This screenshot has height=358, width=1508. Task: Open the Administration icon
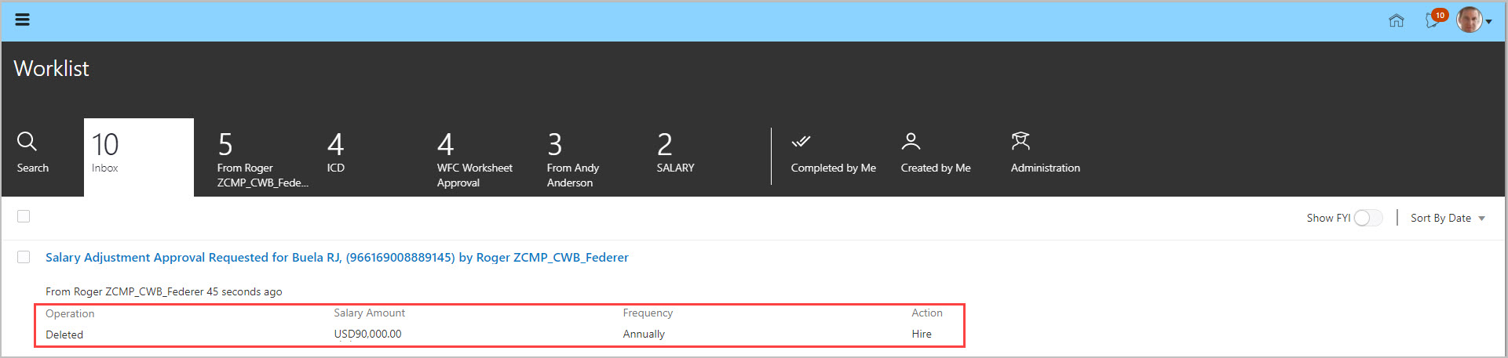pyautogui.click(x=1020, y=142)
